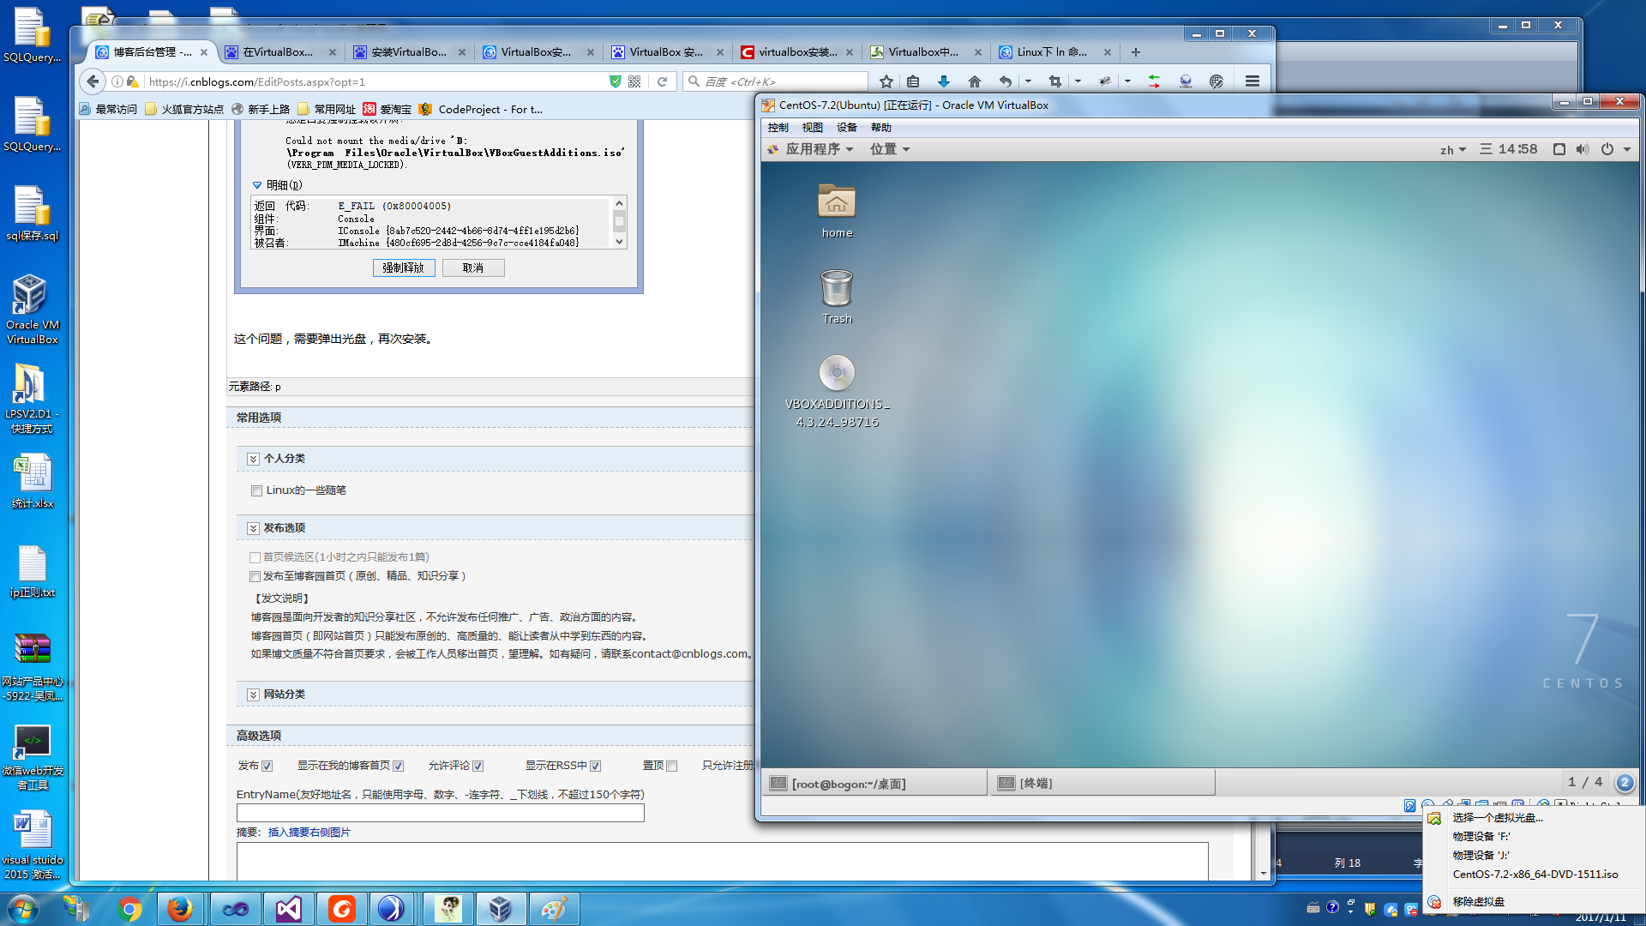This screenshot has height=926, width=1646.
Task: Click the EntryName text input field
Action: pyautogui.click(x=441, y=813)
